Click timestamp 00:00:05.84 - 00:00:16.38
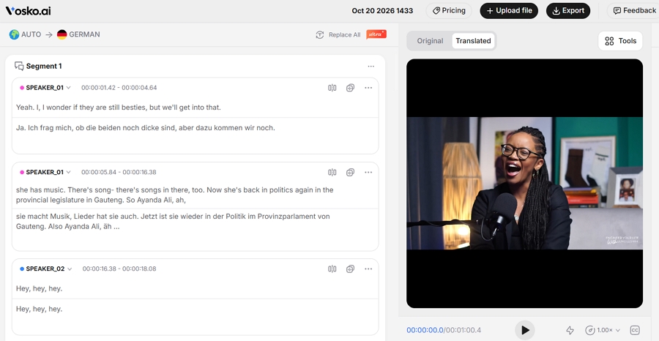 119,172
